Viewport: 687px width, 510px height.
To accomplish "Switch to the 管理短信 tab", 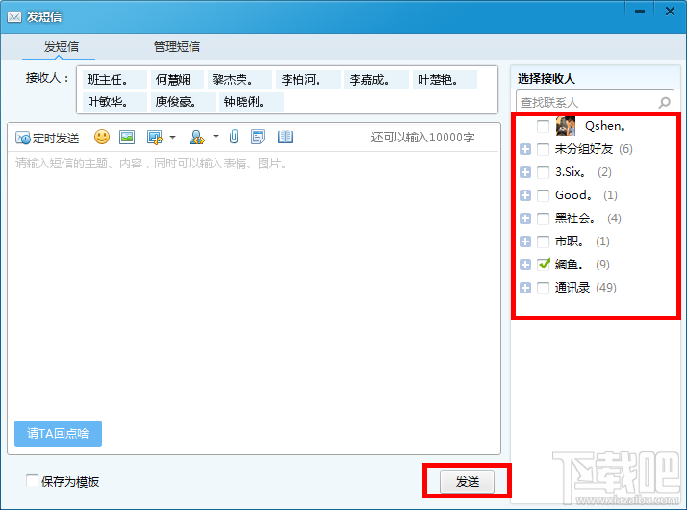I will point(177,46).
